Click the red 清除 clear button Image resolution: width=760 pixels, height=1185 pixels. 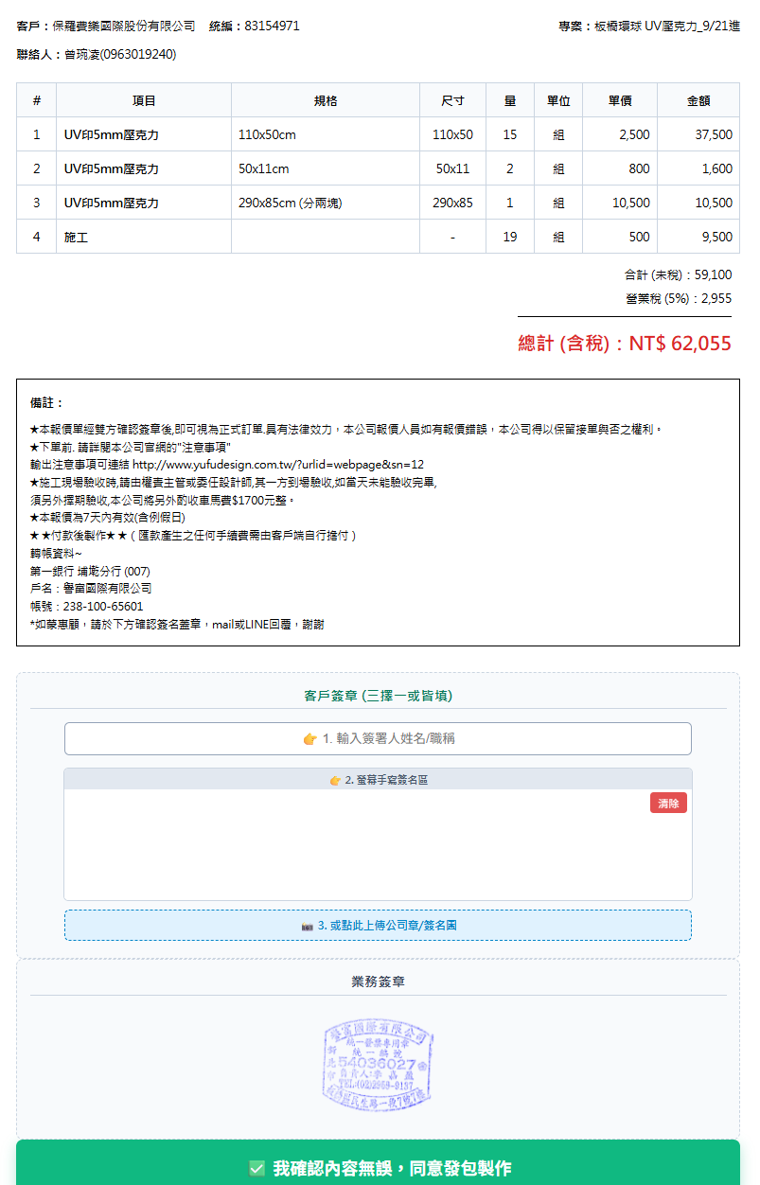(668, 803)
